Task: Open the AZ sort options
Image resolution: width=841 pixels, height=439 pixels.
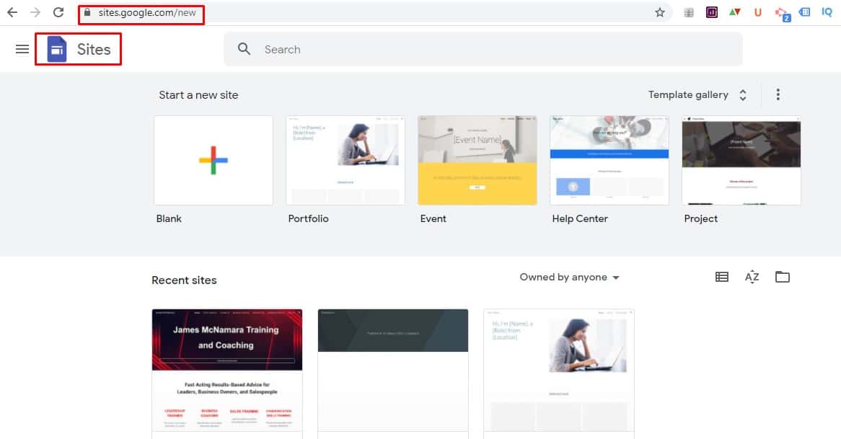Action: pyautogui.click(x=752, y=277)
